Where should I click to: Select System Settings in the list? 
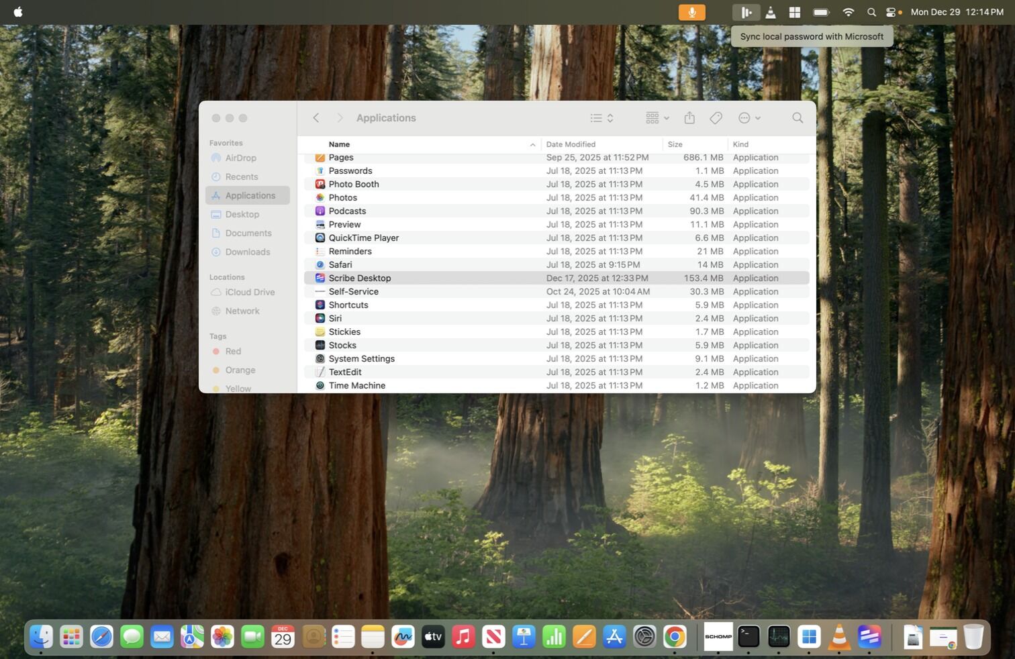pos(361,358)
